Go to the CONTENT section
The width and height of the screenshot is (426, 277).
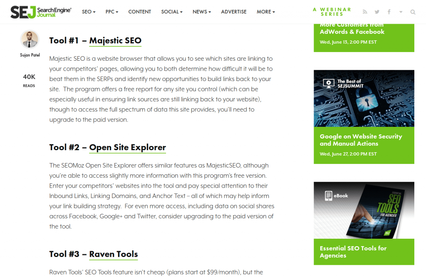[x=139, y=12]
